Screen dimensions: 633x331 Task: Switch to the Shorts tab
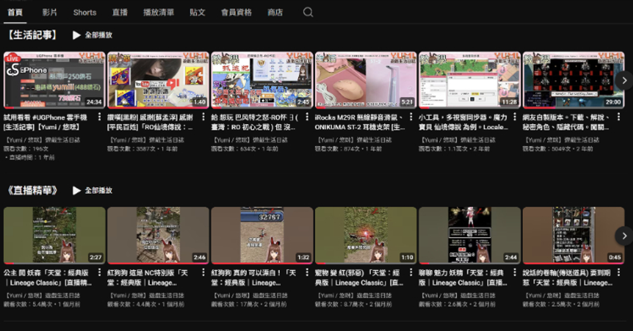click(x=84, y=12)
